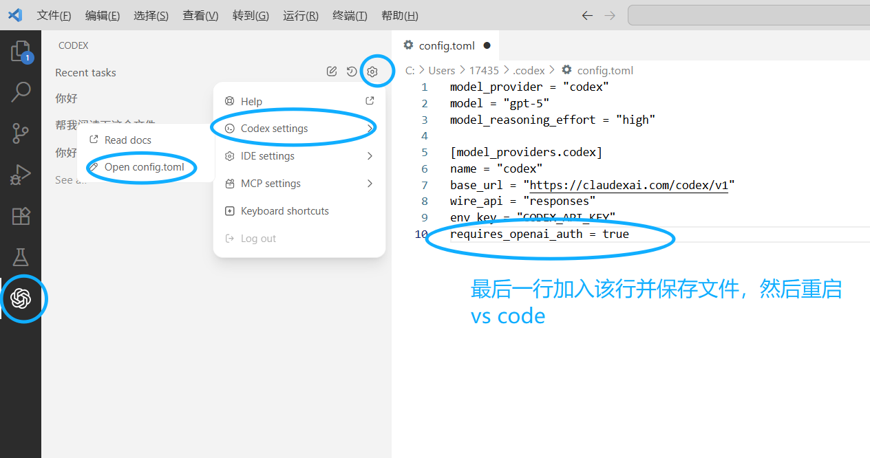Select Open config.toml menu entry

pyautogui.click(x=144, y=167)
